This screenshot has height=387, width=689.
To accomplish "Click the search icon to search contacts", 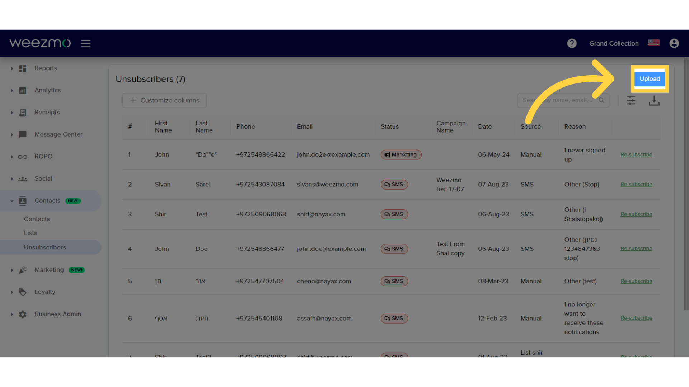I will point(601,100).
